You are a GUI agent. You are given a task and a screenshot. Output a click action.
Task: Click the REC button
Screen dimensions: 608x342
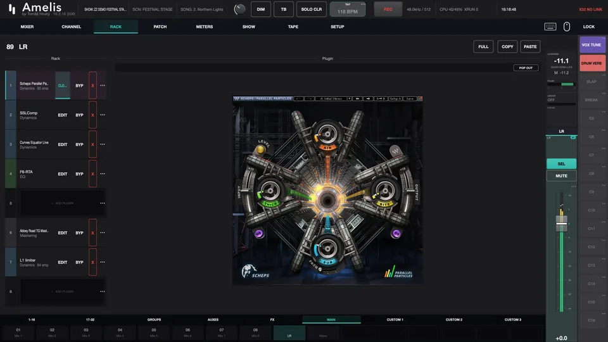tap(388, 9)
